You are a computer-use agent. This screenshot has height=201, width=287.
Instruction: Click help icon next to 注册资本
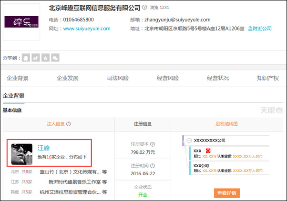tap(153, 144)
